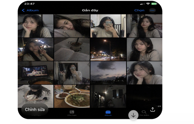The height and width of the screenshot is (124, 194).
Task: Open standing mirror selfie with hand gesture
Action: tap(72, 73)
